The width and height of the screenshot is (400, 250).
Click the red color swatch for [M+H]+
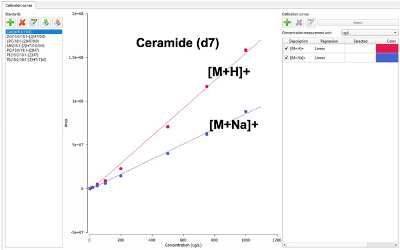tap(387, 49)
